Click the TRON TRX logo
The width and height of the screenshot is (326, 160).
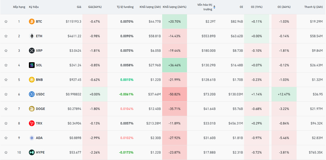(32, 123)
